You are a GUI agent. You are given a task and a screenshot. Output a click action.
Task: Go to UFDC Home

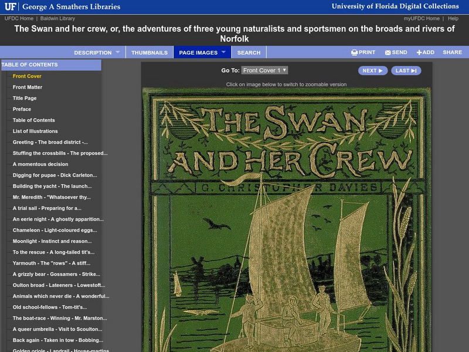(x=19, y=18)
